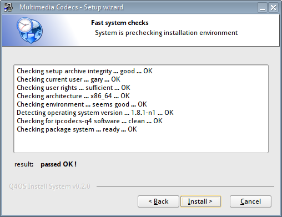Screen dimensions: 282x217
Task: Select the "Checking current user ... gary" line
Action: tap(68, 79)
